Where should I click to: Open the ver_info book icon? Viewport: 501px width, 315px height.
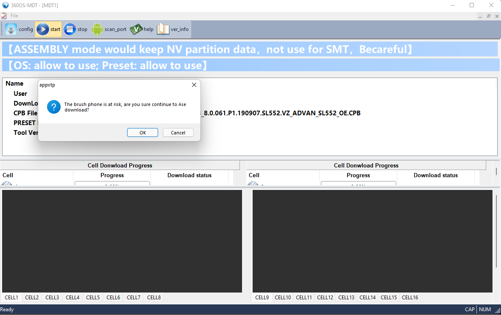(163, 29)
